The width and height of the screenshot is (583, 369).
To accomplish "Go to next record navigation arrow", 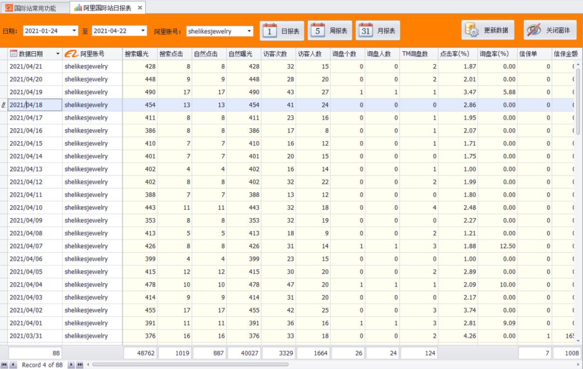I will [x=71, y=365].
